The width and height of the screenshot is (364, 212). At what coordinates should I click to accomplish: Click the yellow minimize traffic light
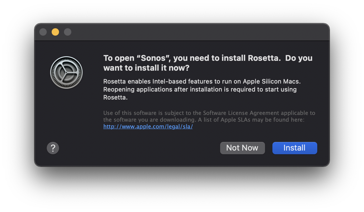pyautogui.click(x=55, y=32)
